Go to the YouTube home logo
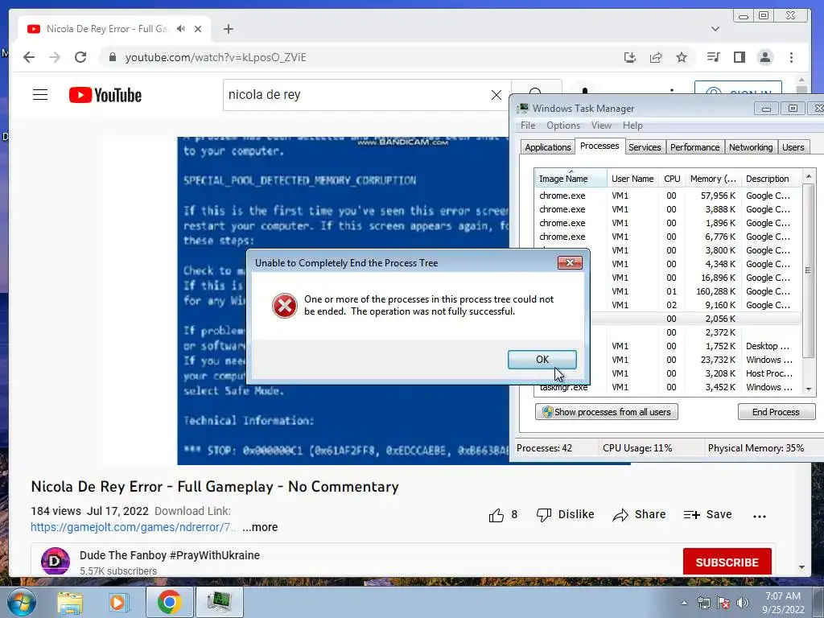The height and width of the screenshot is (618, 824). coord(105,95)
